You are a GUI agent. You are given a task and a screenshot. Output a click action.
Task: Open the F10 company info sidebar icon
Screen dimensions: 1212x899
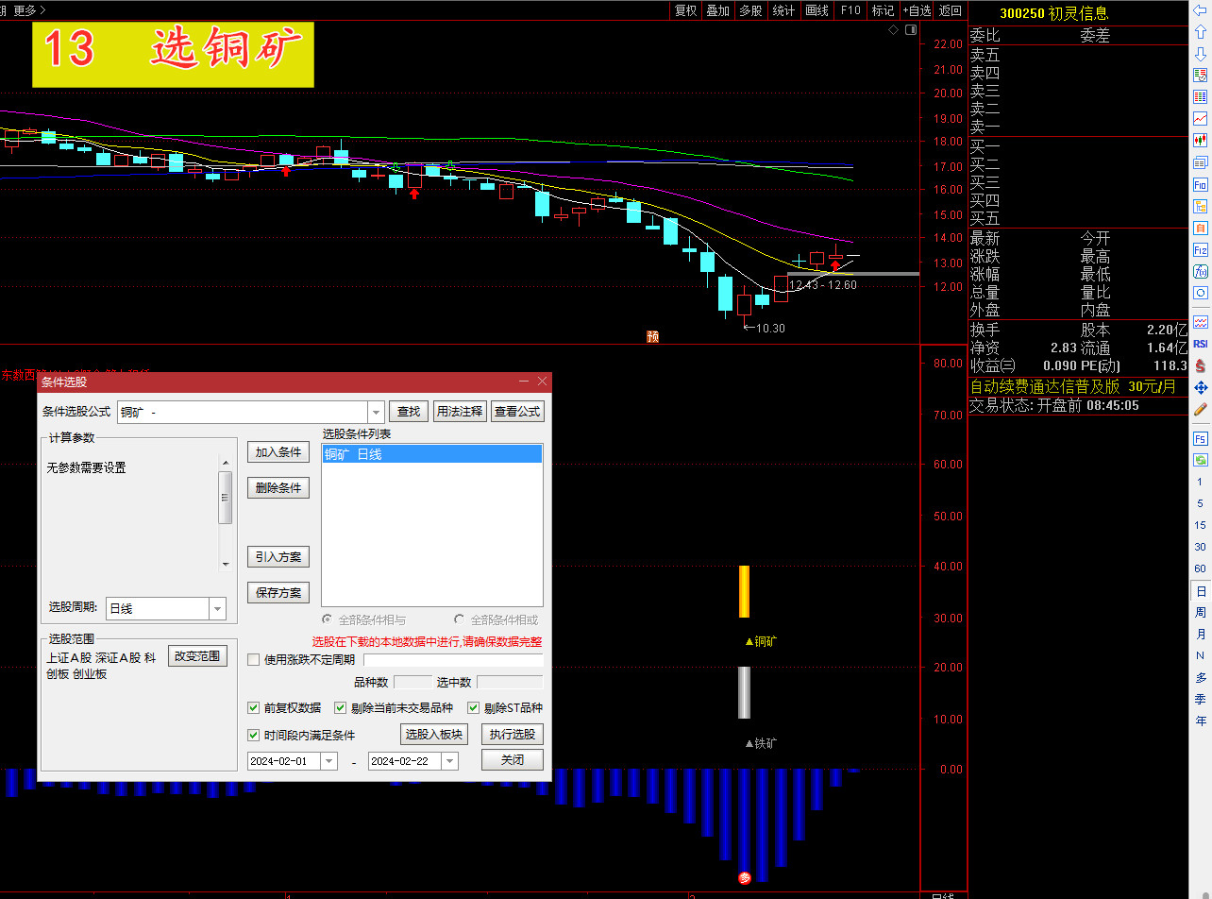tap(1201, 184)
